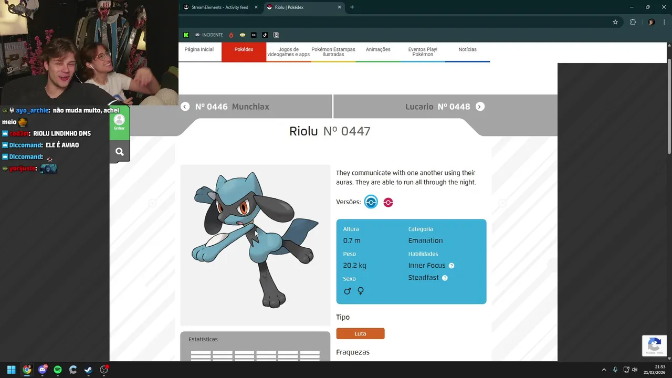This screenshot has width=672, height=378.
Task: Click the Emanation category value
Action: [425, 240]
